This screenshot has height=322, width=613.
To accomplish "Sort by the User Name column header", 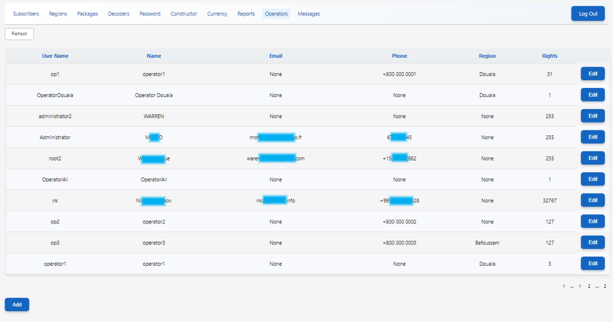I will (x=55, y=56).
